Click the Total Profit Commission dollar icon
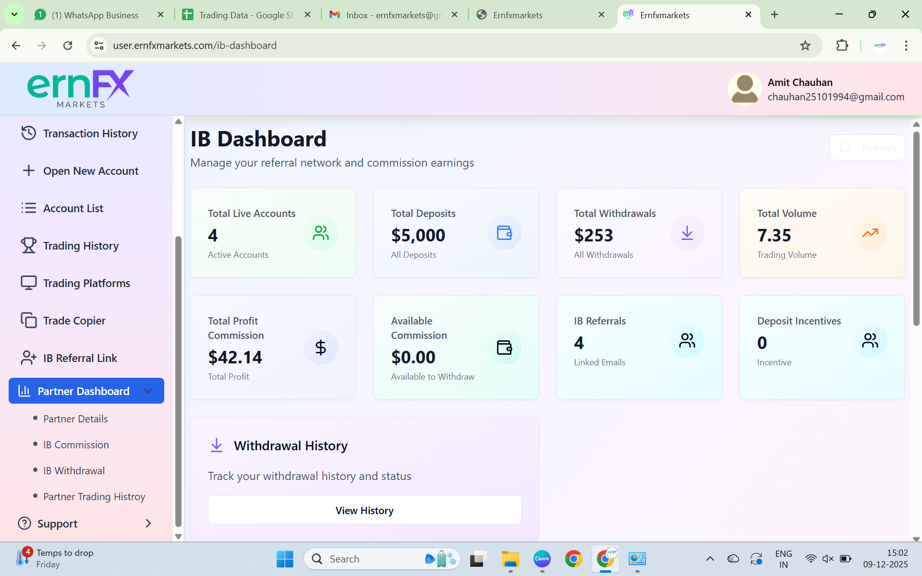Viewport: 922px width, 576px height. click(x=320, y=348)
